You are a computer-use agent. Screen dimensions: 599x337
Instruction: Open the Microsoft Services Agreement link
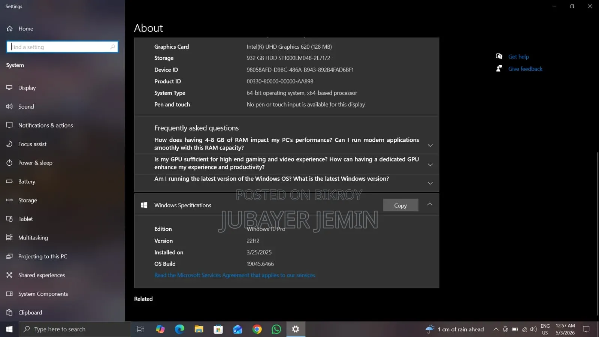(235, 275)
